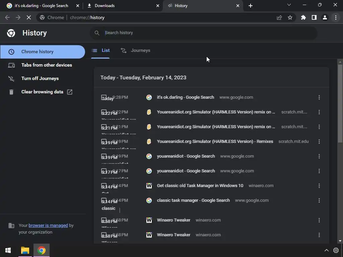Viewport: 343px width, 257px height.
Task: Click Google favicon of it's ok.darling entry
Action: point(149,97)
